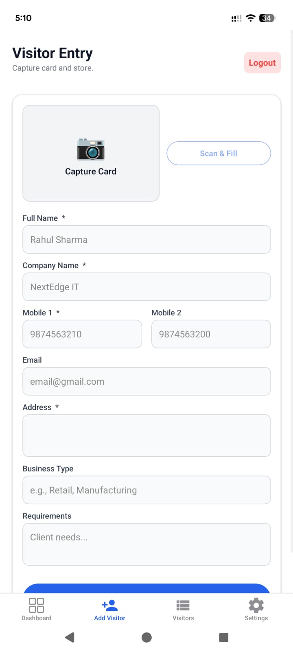Click into the Company Name field
Screen dimensions: 293x652
(146, 287)
